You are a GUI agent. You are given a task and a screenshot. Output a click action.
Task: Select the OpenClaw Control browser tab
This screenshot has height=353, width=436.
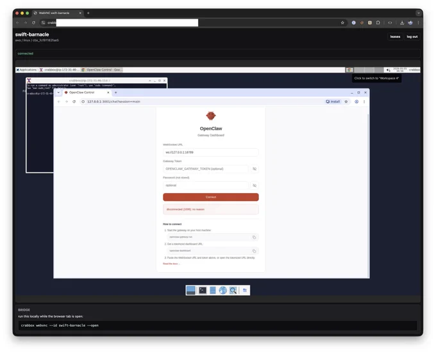[87, 92]
